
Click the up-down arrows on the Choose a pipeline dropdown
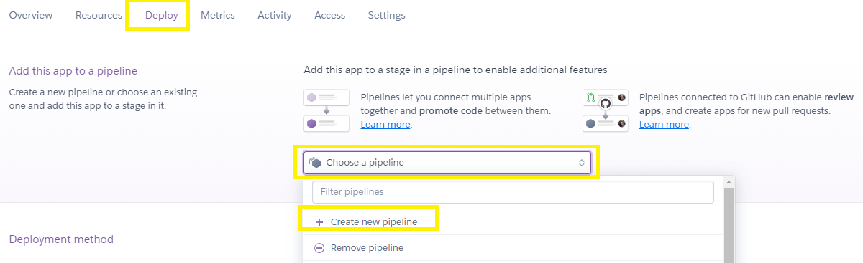pos(582,163)
